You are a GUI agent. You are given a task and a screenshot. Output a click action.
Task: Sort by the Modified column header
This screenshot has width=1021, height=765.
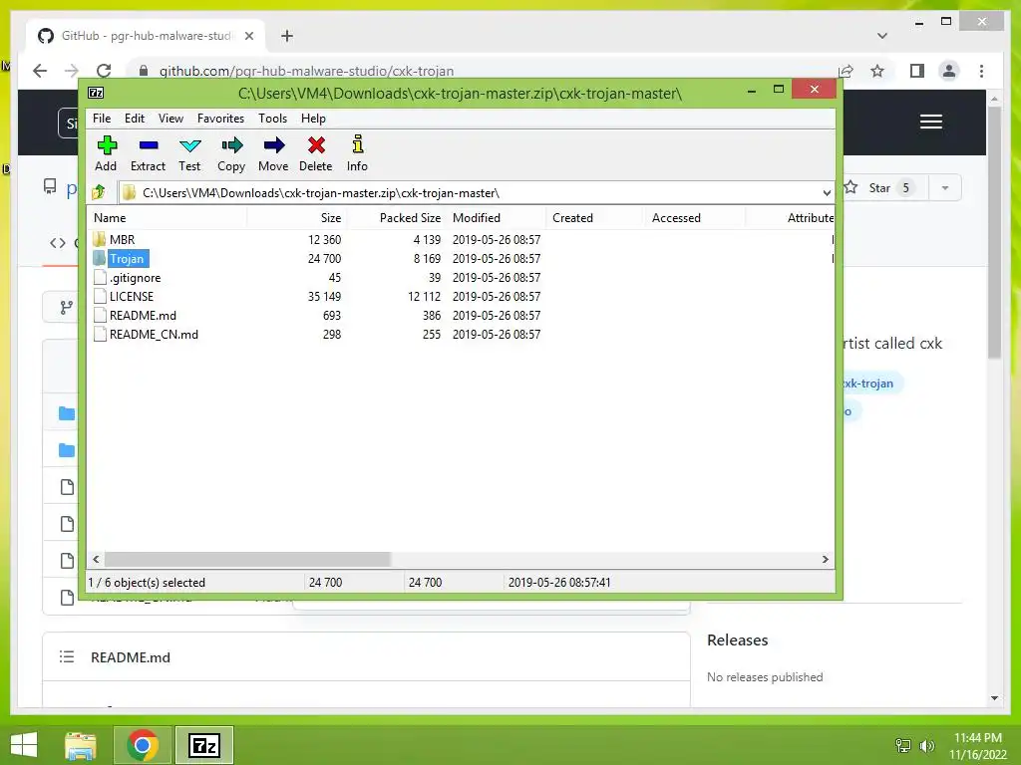(x=497, y=218)
